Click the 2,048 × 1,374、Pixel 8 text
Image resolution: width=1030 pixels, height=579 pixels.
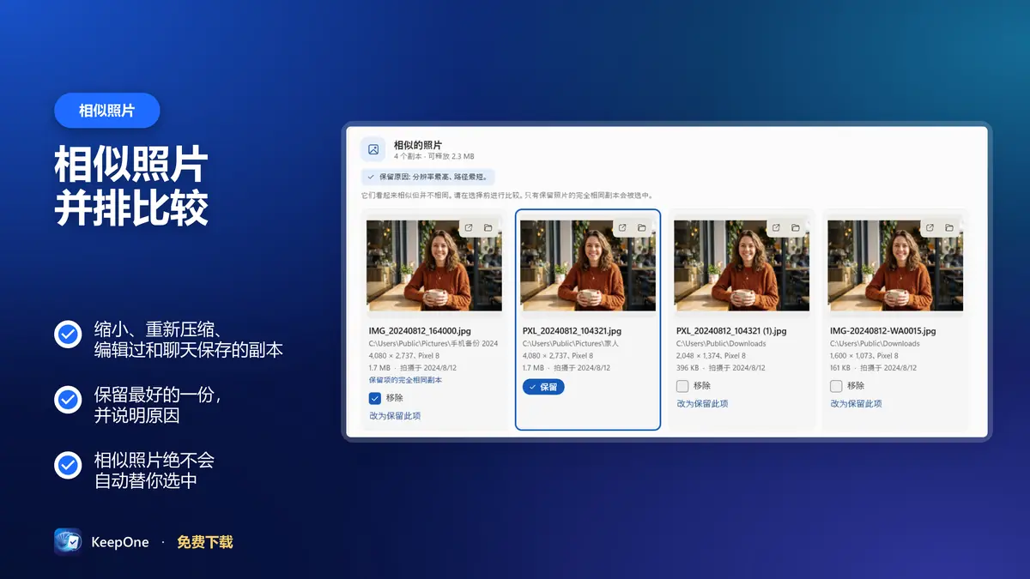point(711,356)
